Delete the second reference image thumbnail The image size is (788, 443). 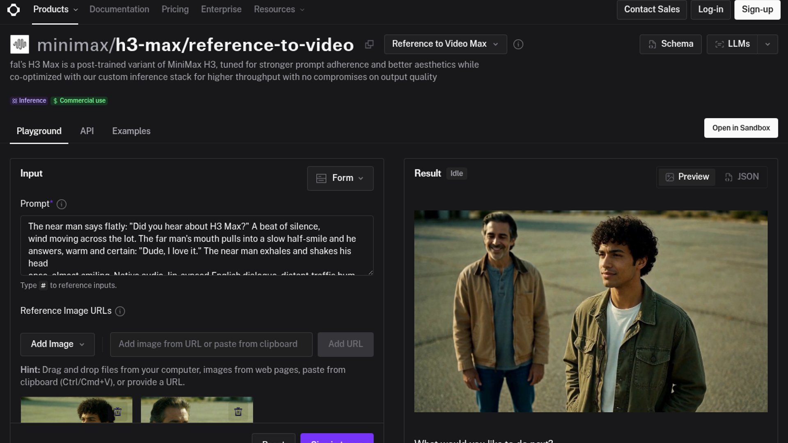(x=238, y=411)
